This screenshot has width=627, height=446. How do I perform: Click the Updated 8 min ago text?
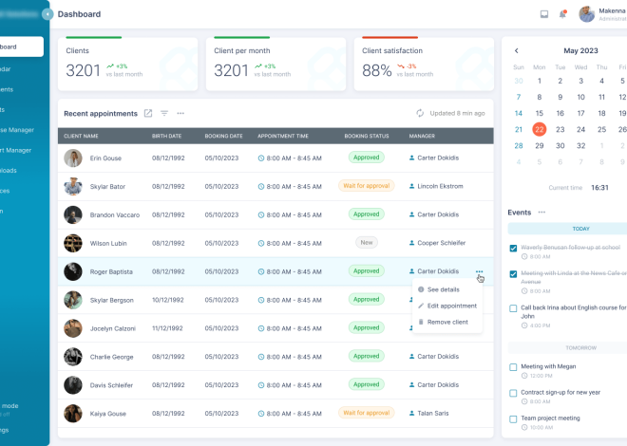point(457,113)
